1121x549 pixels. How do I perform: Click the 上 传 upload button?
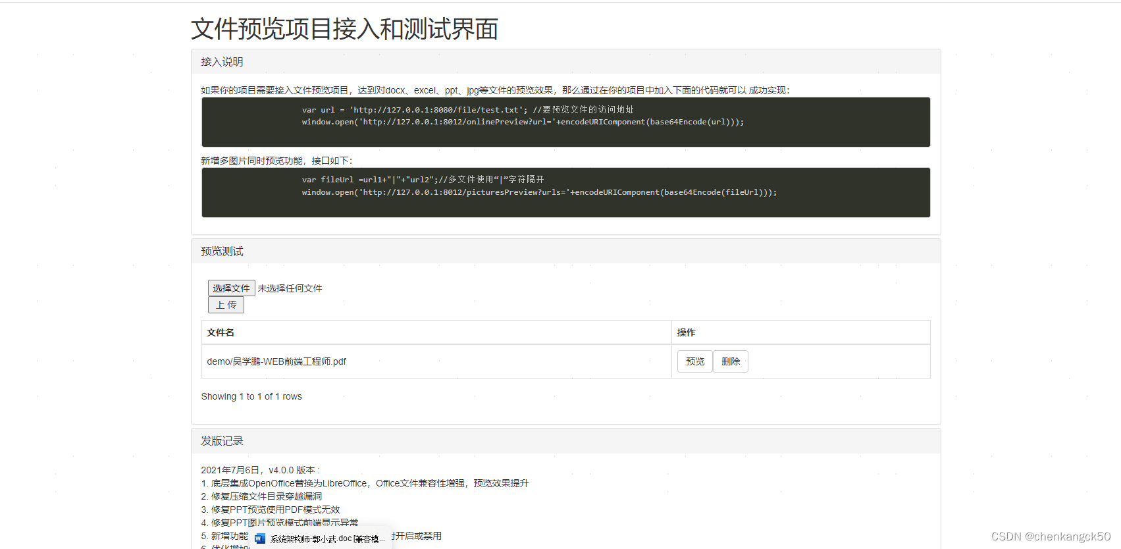coord(226,305)
